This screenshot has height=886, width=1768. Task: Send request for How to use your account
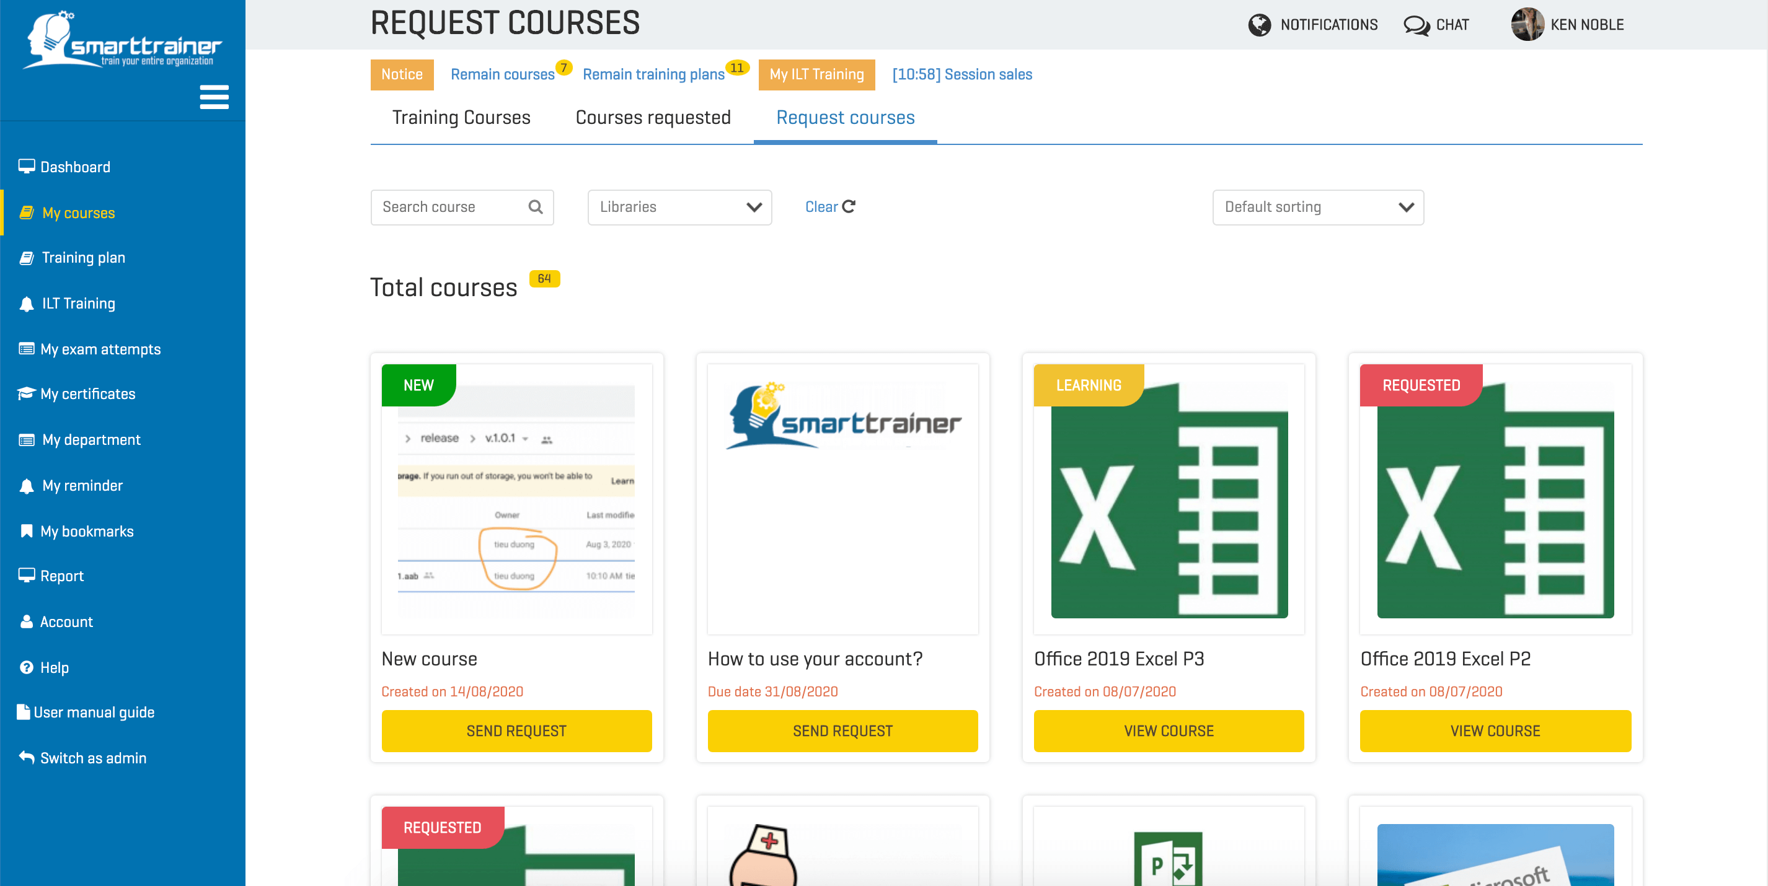click(843, 731)
